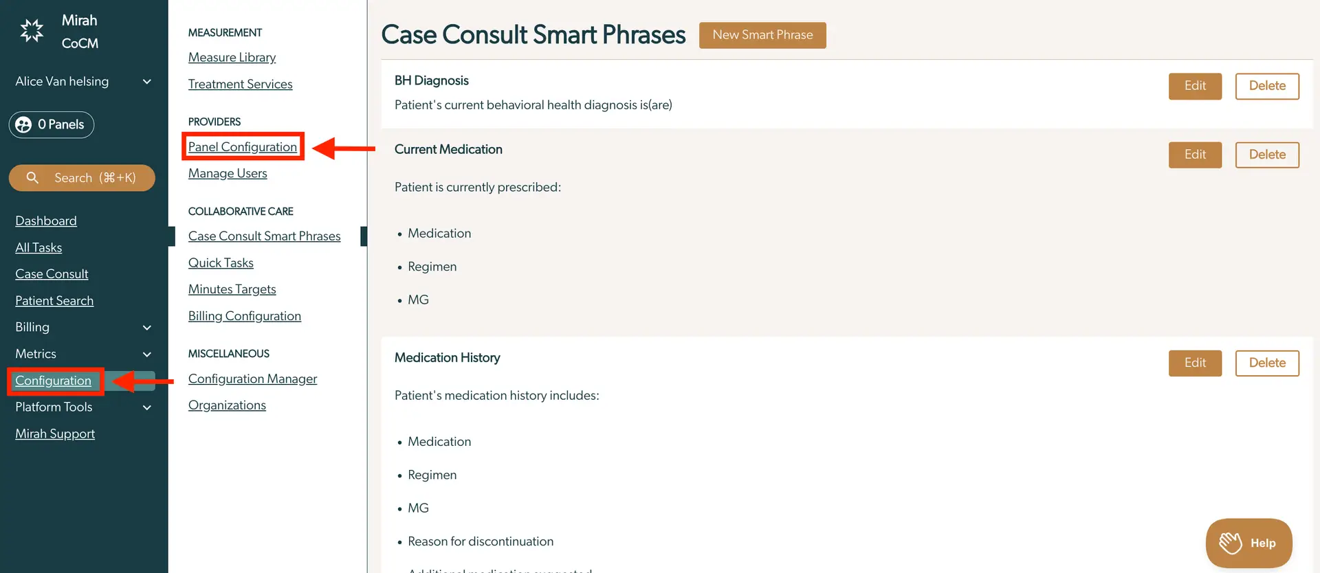Open the Measure Library

tap(232, 57)
